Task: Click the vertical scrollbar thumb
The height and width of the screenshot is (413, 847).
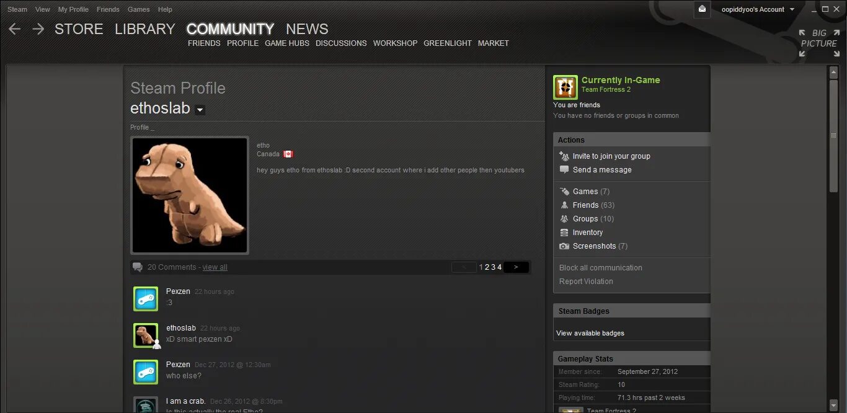Action: tap(833, 135)
